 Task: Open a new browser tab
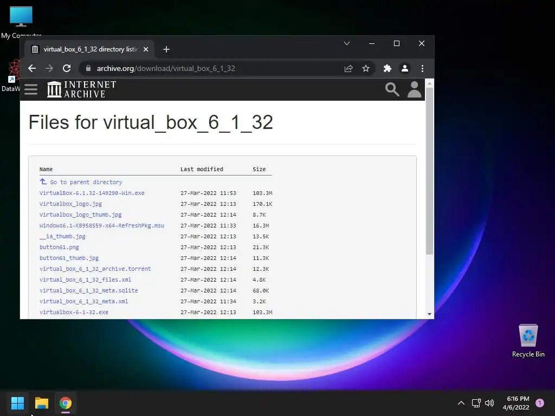(x=166, y=49)
